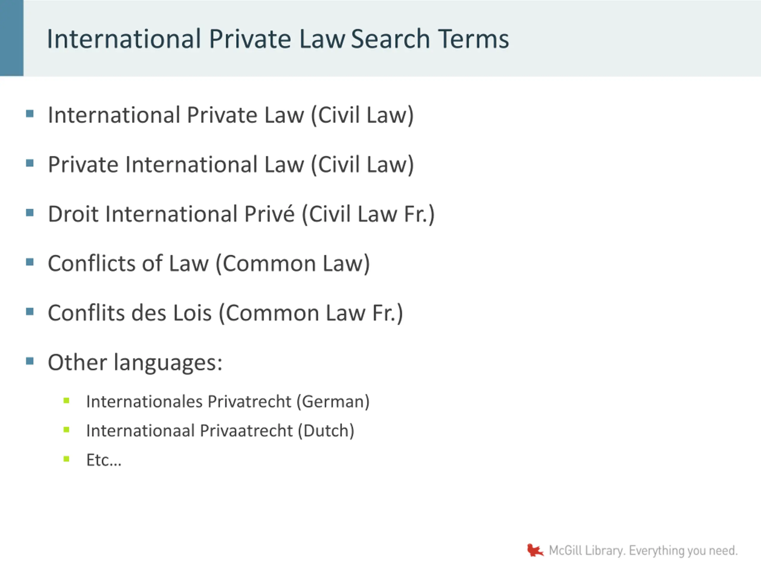
Task: Click the dark blue accent bar beside the title
Action: [12, 38]
